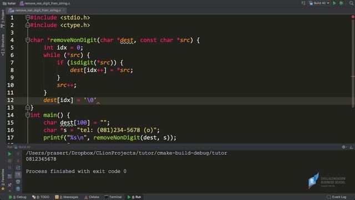Click the restore layout icon in Run panel
The width and height of the screenshot is (355, 200).
(9, 176)
